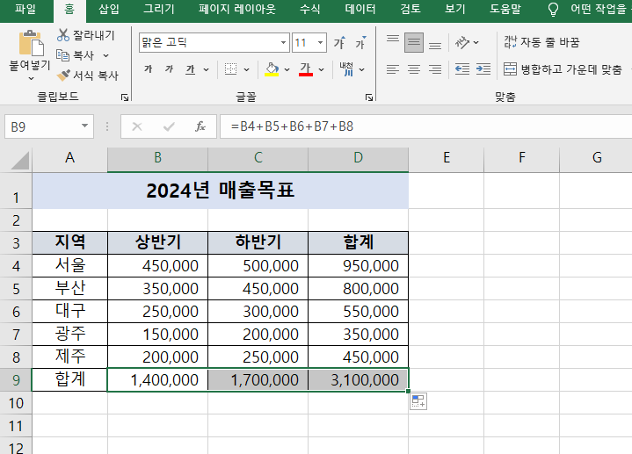Click the decrease indent icon

[x=461, y=69]
